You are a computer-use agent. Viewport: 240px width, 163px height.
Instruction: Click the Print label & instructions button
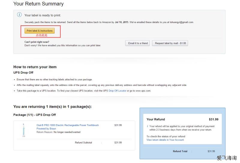pyautogui.click(x=40, y=31)
